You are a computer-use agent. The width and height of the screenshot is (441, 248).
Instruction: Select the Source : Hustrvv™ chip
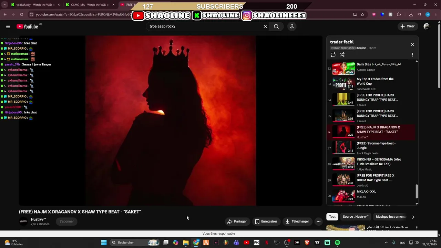(356, 217)
